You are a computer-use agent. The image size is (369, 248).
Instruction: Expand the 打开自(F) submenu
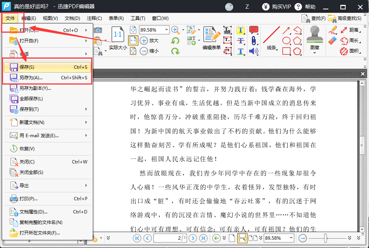[47, 41]
